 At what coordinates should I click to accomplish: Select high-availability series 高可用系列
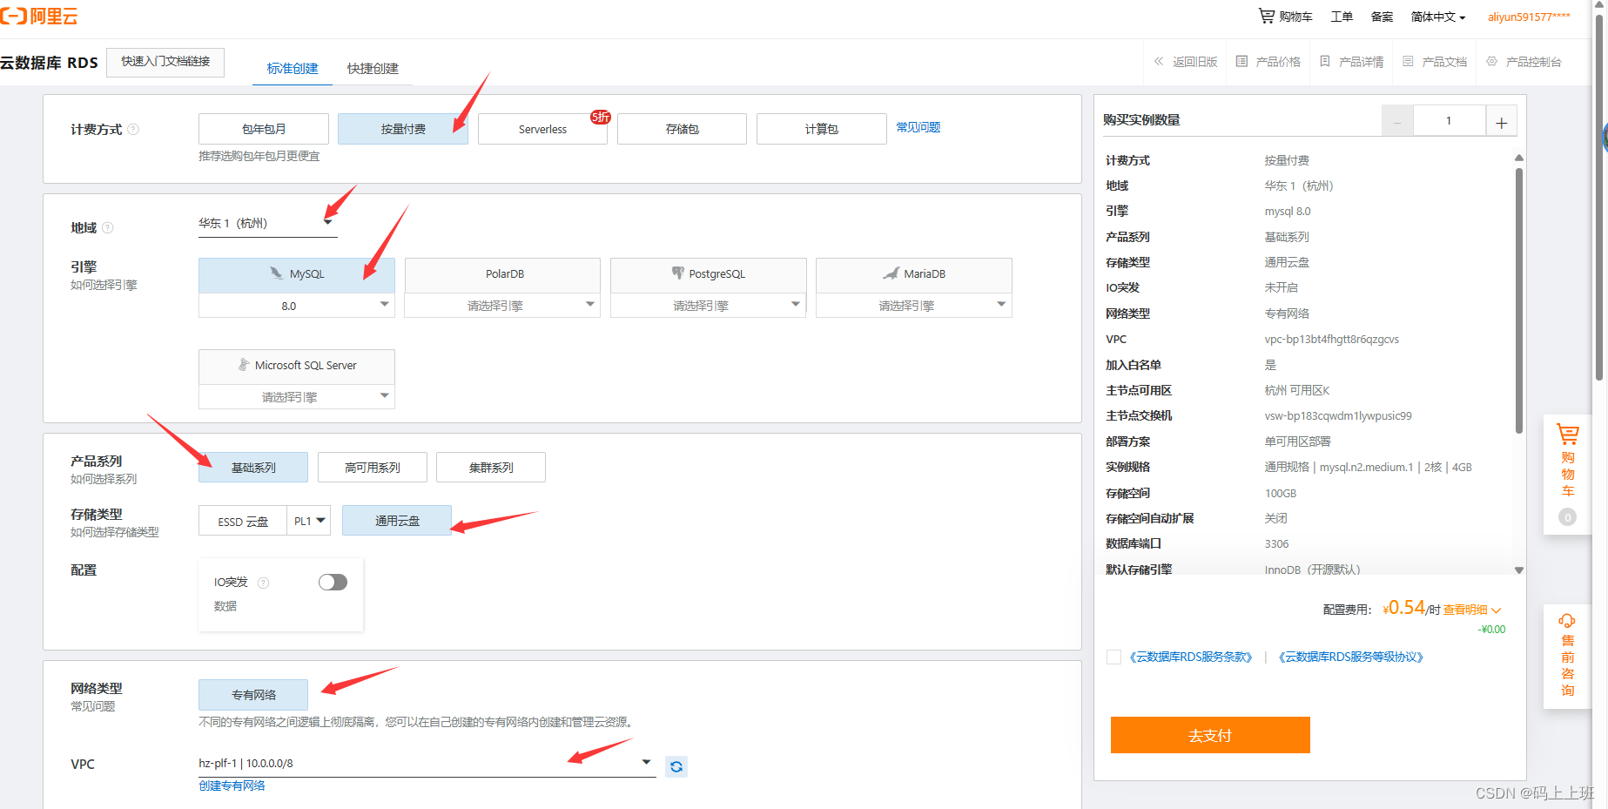pyautogui.click(x=373, y=468)
